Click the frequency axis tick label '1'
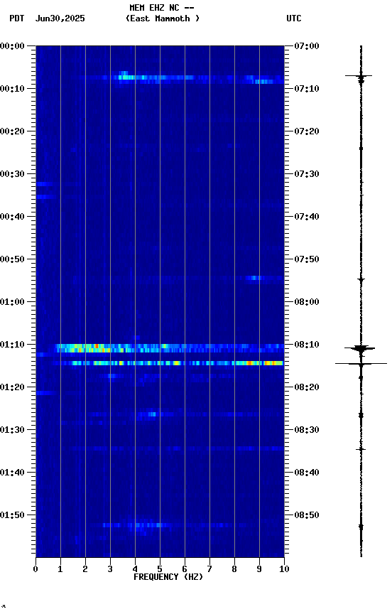 60,569
